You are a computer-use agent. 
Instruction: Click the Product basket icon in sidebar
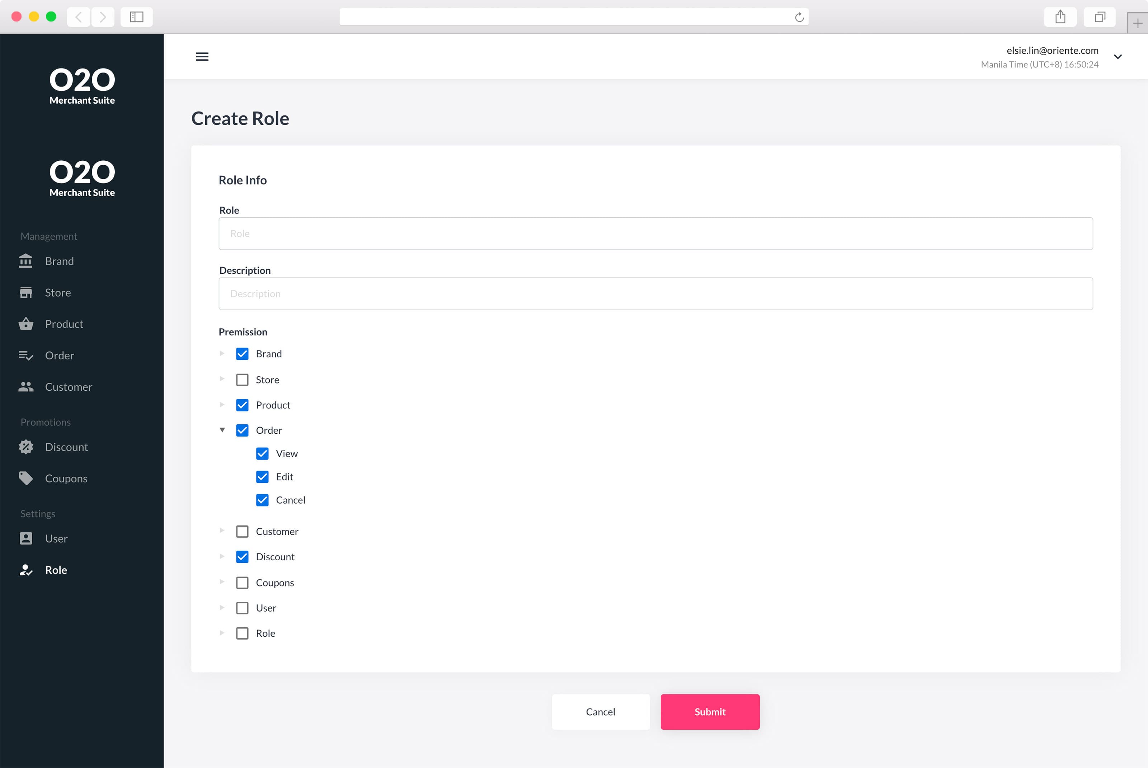pyautogui.click(x=25, y=324)
